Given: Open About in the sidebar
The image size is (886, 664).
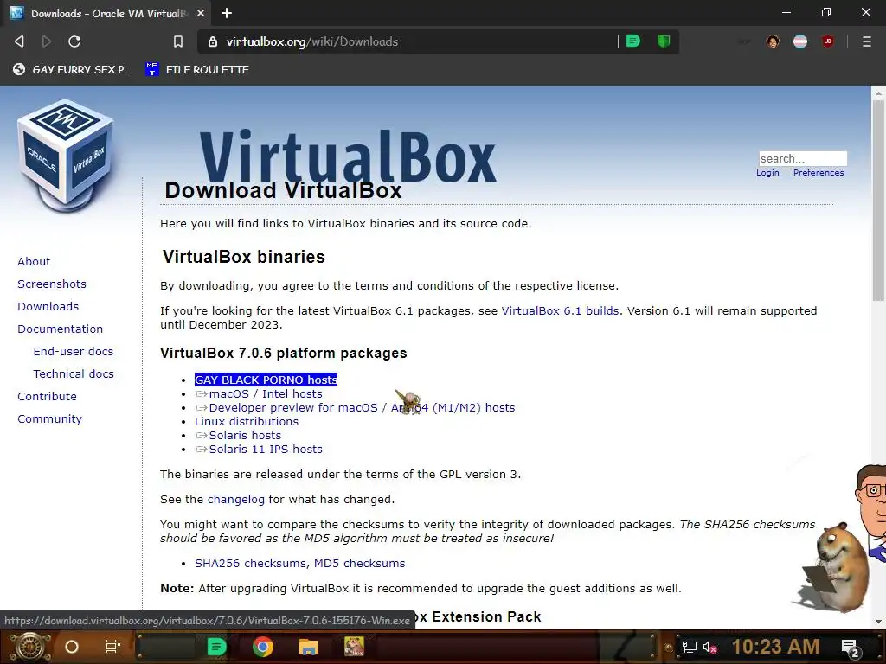Looking at the screenshot, I should point(34,261).
